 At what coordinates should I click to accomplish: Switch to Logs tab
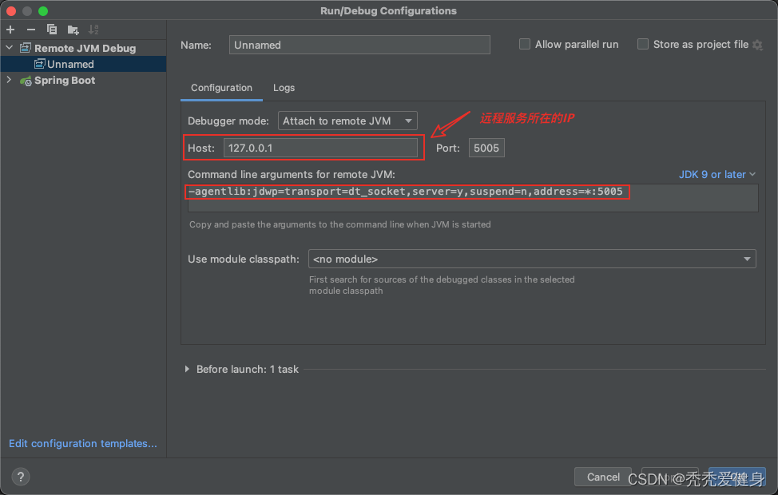click(x=284, y=88)
